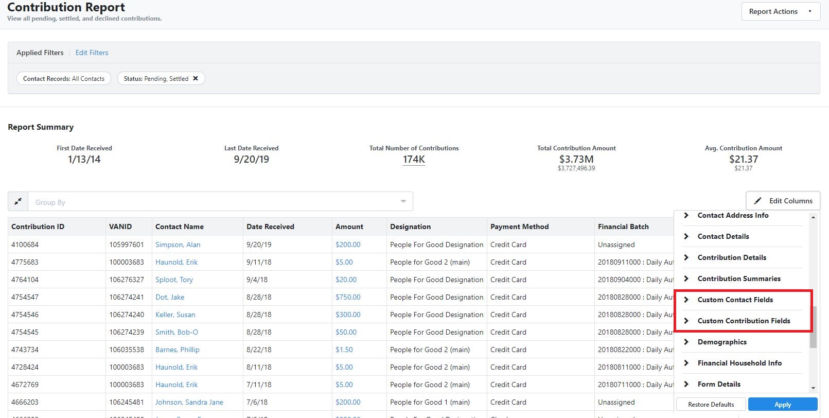This screenshot has width=829, height=418.
Task: Open the Edit Filters link
Action: 92,53
